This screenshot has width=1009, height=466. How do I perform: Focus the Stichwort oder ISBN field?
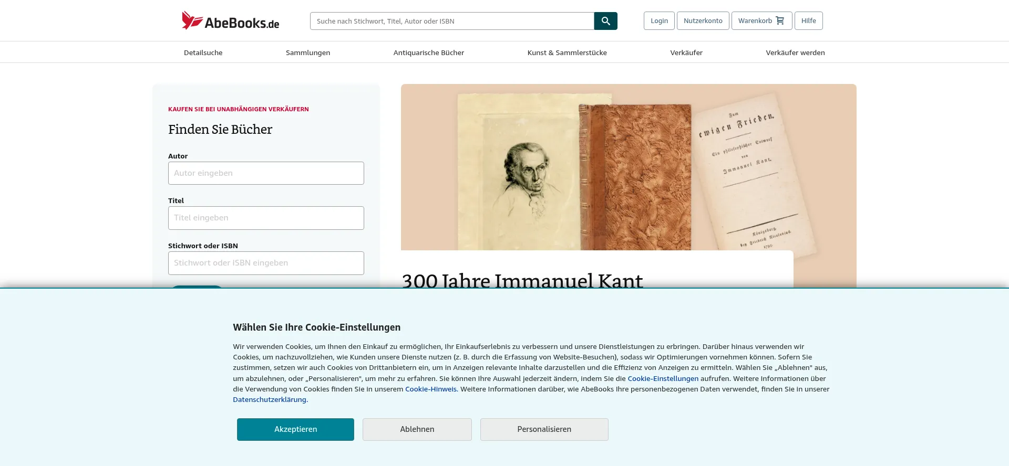266,263
